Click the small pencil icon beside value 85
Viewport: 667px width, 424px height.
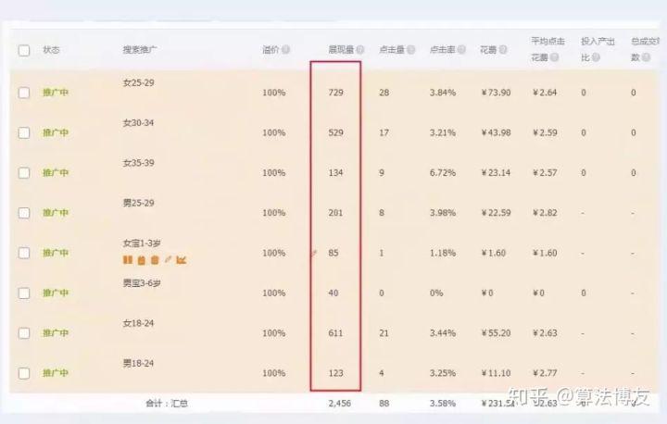tap(314, 253)
